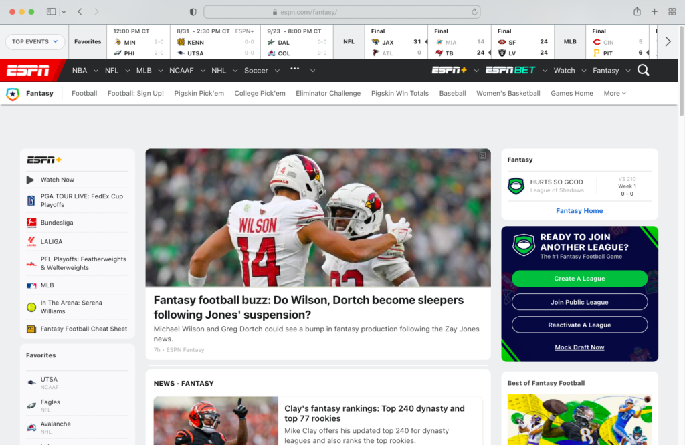Image resolution: width=685 pixels, height=445 pixels.
Task: Open Women's Basketball tab
Action: (508, 94)
